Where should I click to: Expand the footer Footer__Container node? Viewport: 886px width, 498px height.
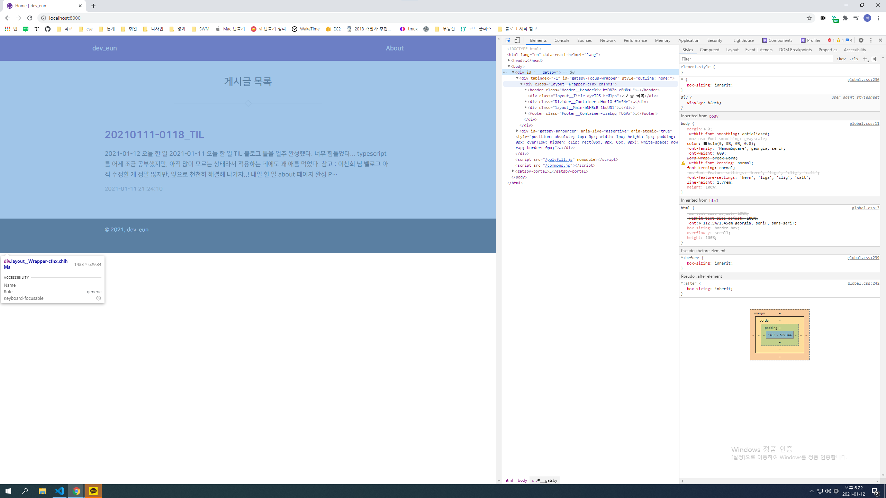pos(525,113)
